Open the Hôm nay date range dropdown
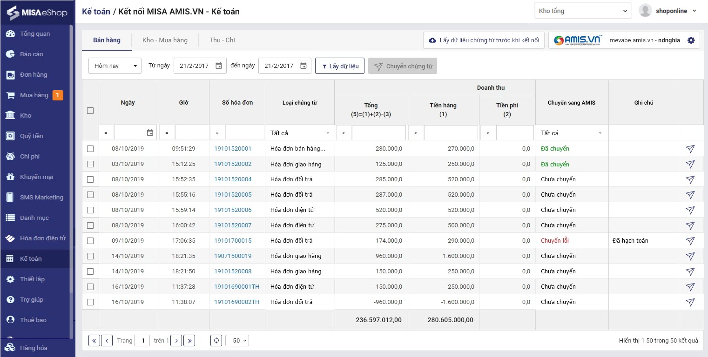The width and height of the screenshot is (708, 357). pyautogui.click(x=115, y=66)
